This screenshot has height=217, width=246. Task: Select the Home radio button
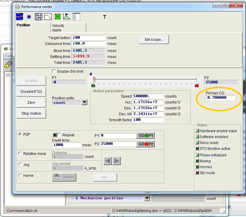coord(20,175)
